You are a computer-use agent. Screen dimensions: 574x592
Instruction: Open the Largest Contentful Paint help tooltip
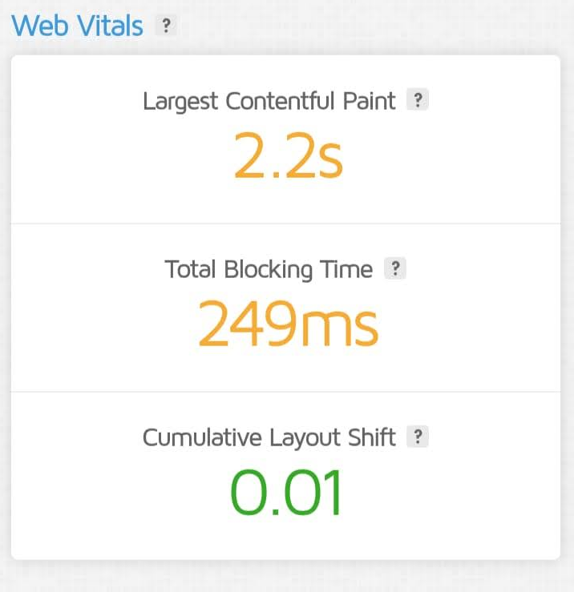coord(417,101)
